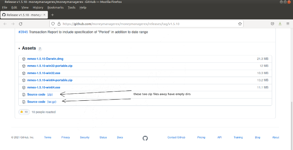Open Security footer link

[85, 137]
